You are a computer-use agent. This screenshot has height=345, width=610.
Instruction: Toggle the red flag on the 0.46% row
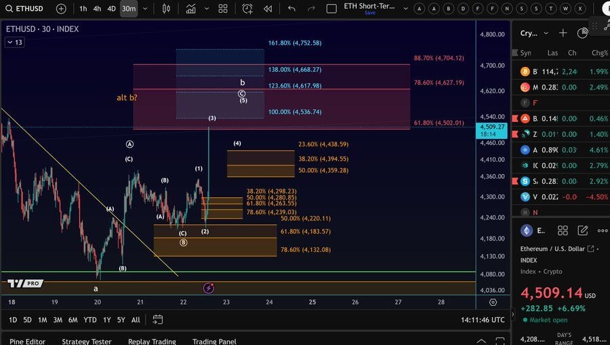pos(515,118)
